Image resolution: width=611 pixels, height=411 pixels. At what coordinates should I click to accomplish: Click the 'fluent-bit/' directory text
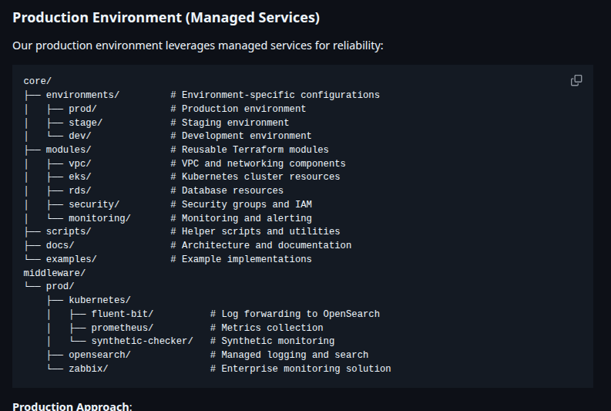(x=123, y=314)
